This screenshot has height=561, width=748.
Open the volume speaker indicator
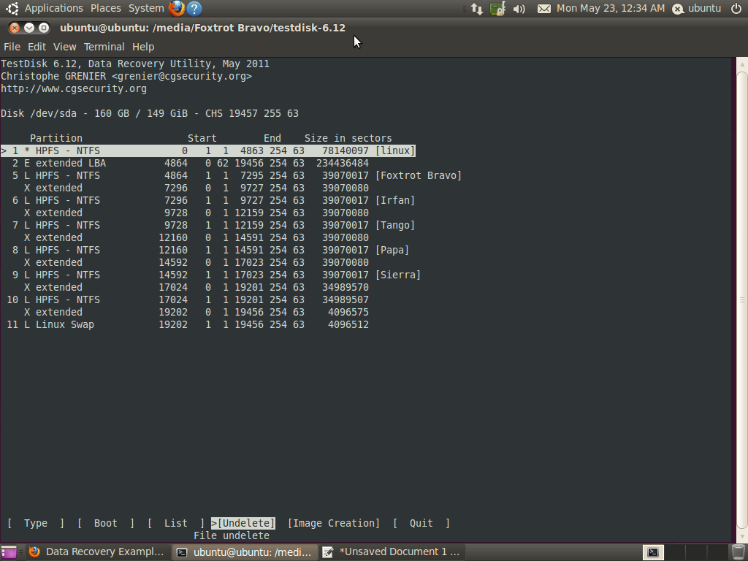519,9
